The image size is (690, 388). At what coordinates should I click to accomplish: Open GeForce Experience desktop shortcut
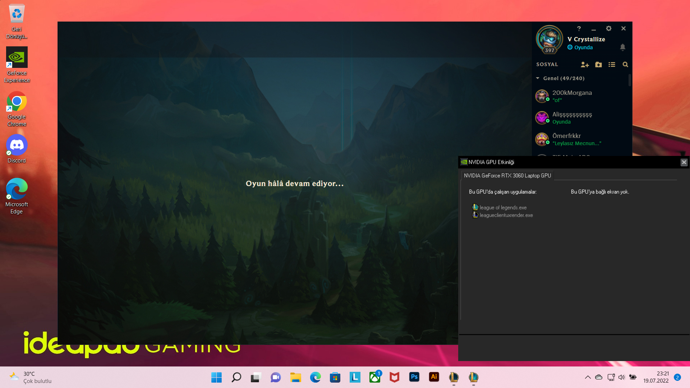pyautogui.click(x=17, y=65)
